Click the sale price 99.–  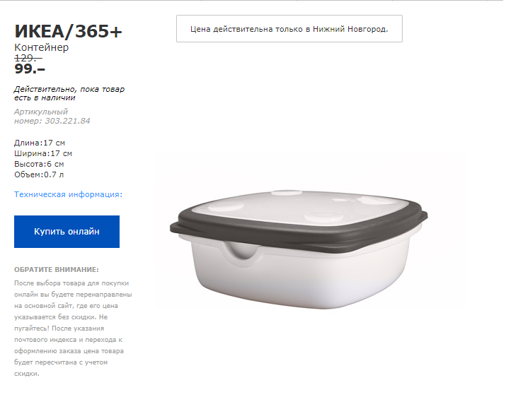[x=30, y=69]
